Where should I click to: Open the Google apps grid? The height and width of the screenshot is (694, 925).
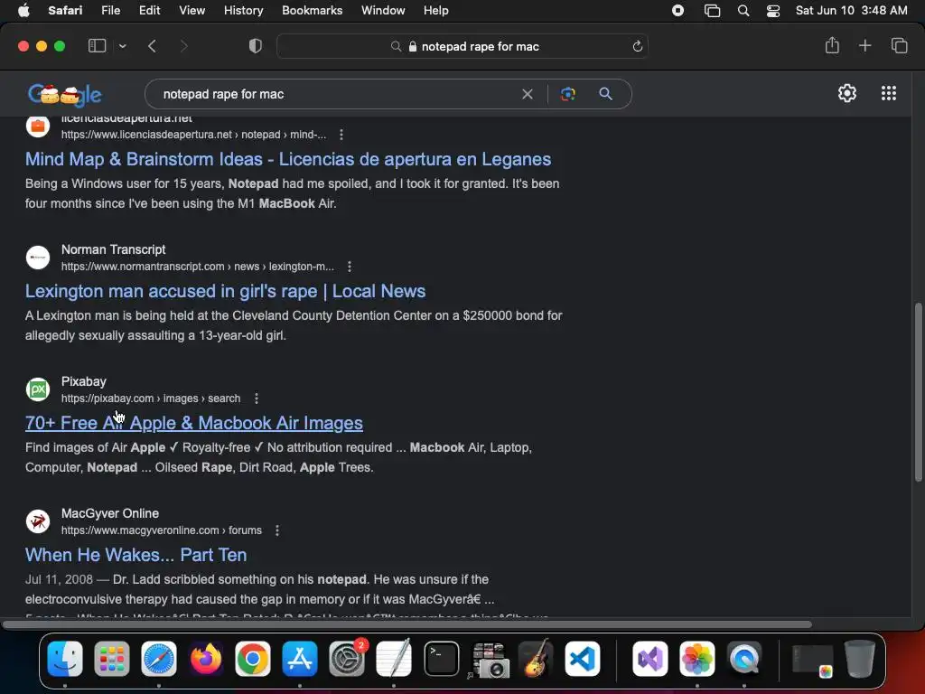point(889,93)
